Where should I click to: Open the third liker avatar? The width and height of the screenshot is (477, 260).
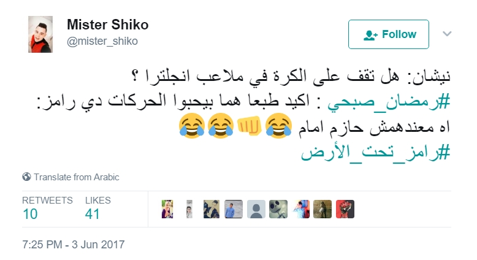[212, 209]
